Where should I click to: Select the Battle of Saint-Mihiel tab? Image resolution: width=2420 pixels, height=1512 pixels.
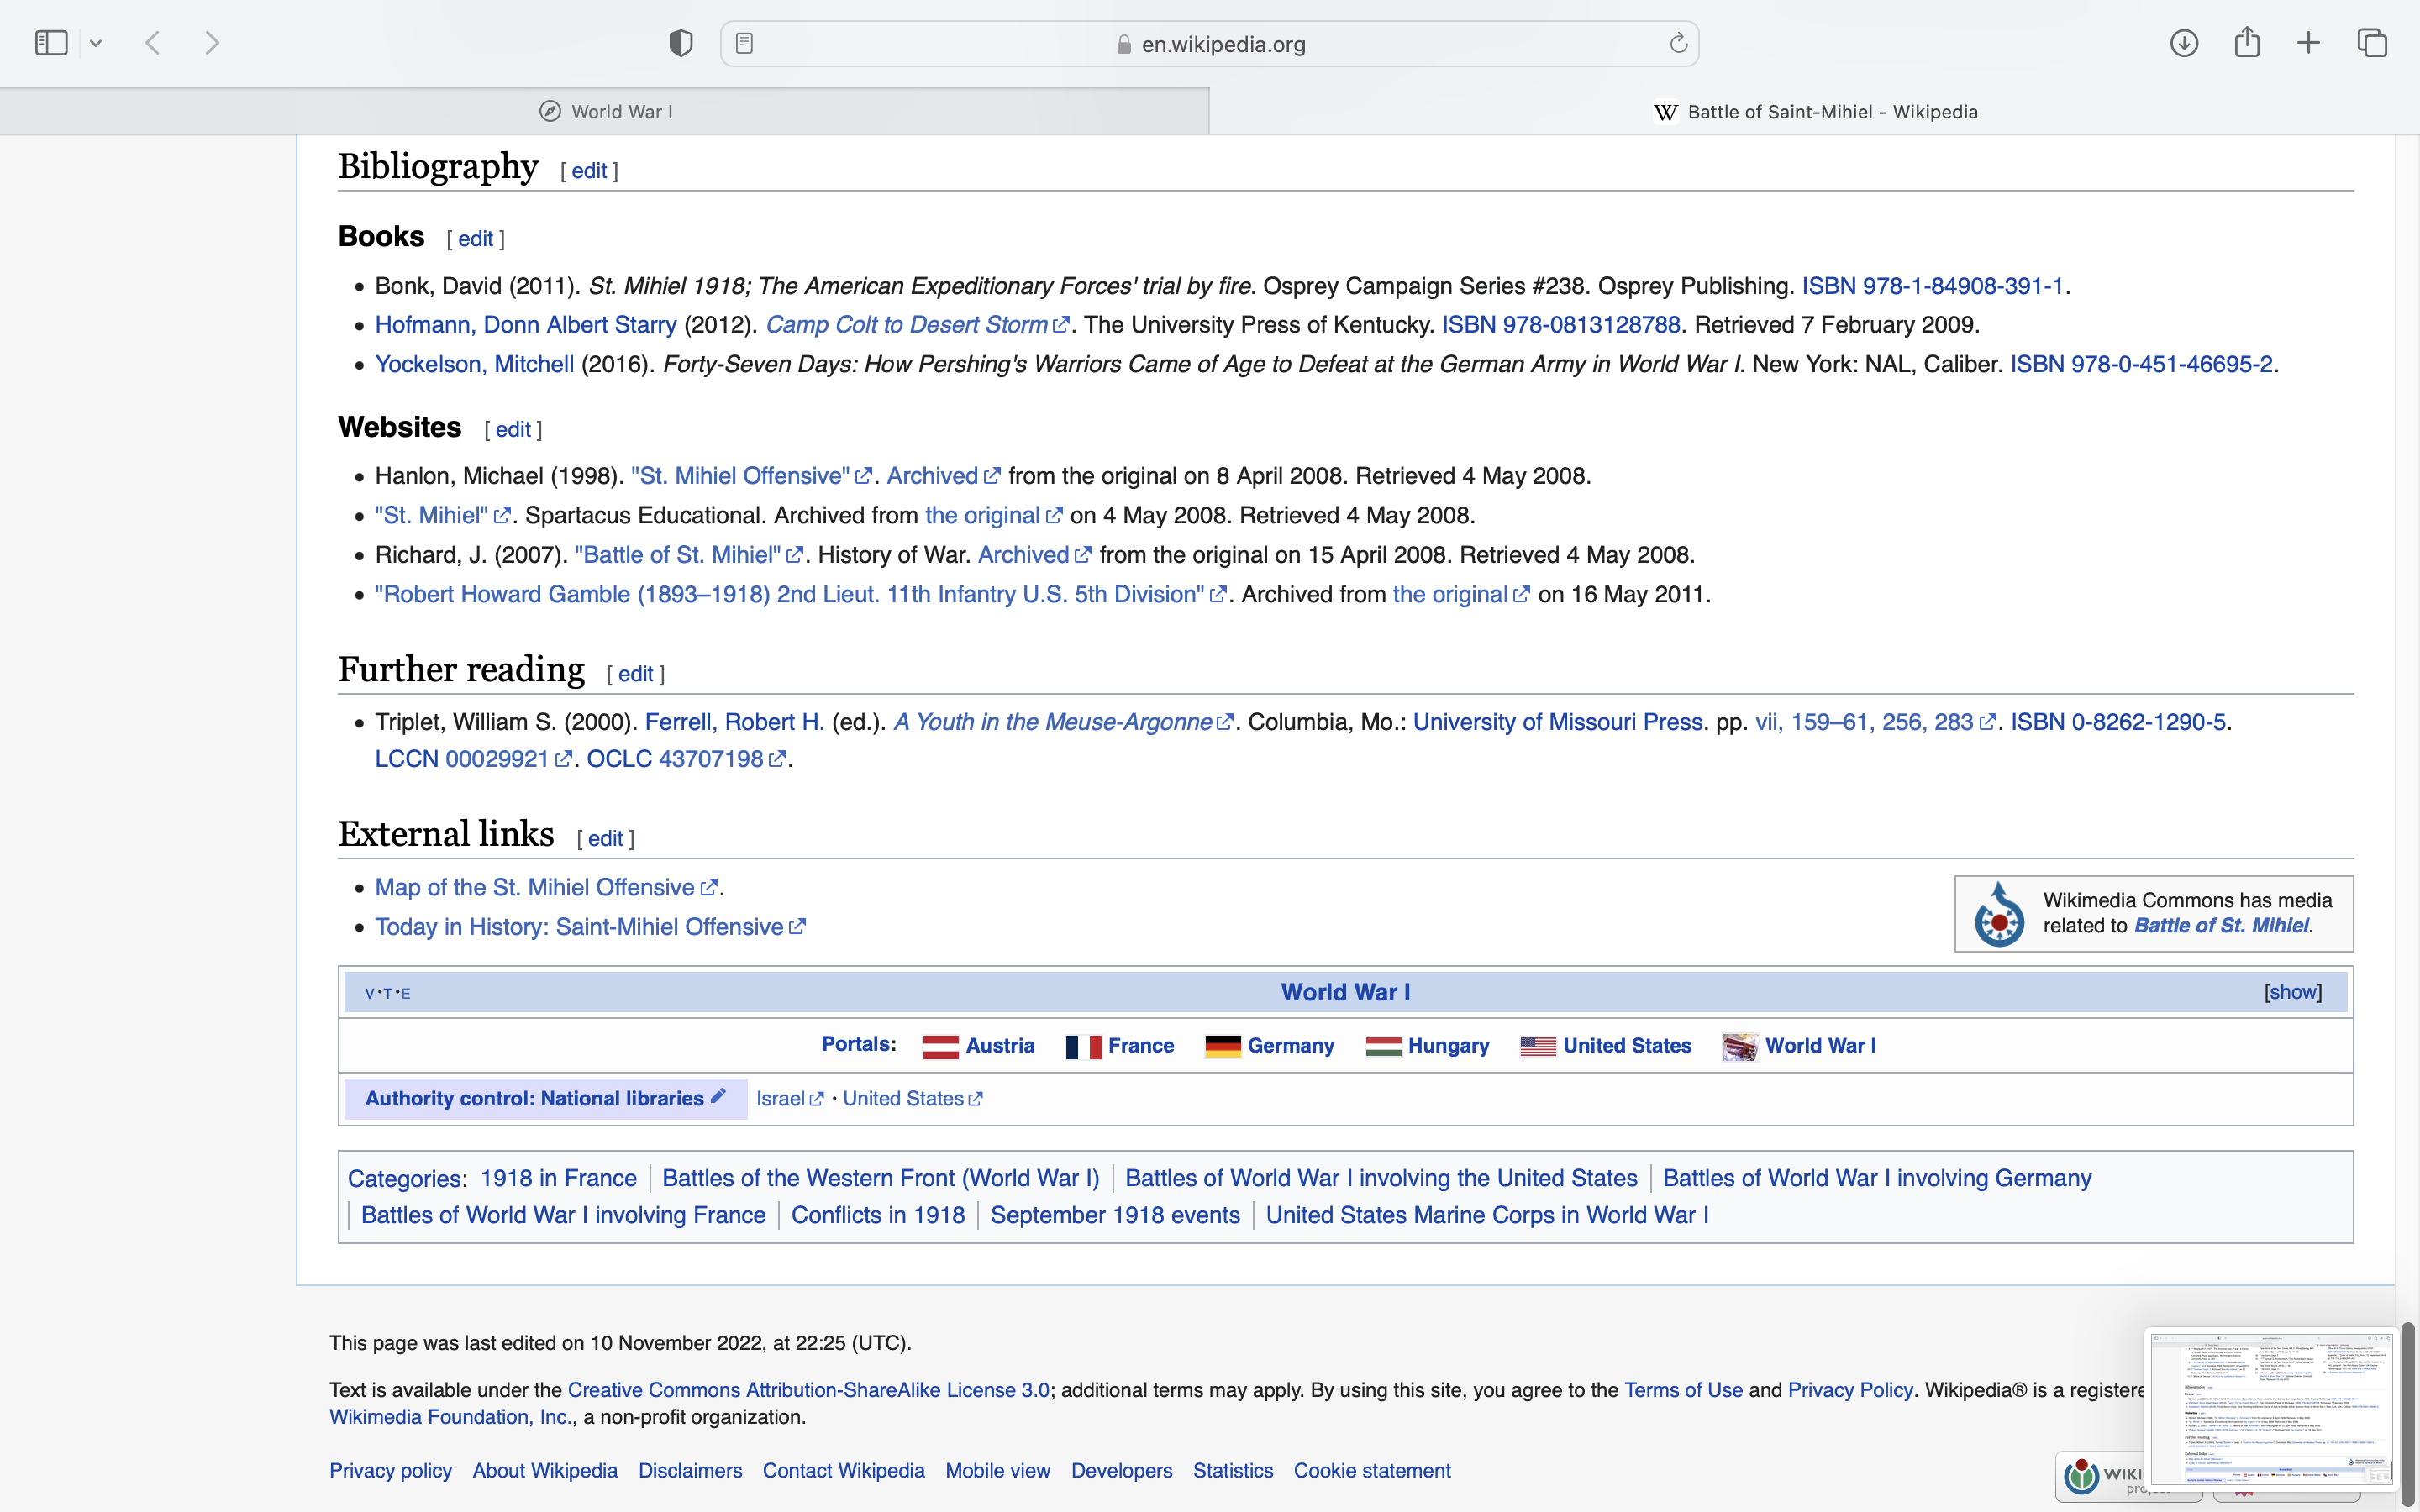tap(1814, 112)
